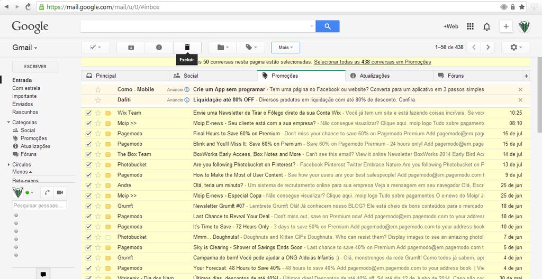The width and height of the screenshot is (542, 279).
Task: Click browser reload button
Action: click(x=28, y=6)
